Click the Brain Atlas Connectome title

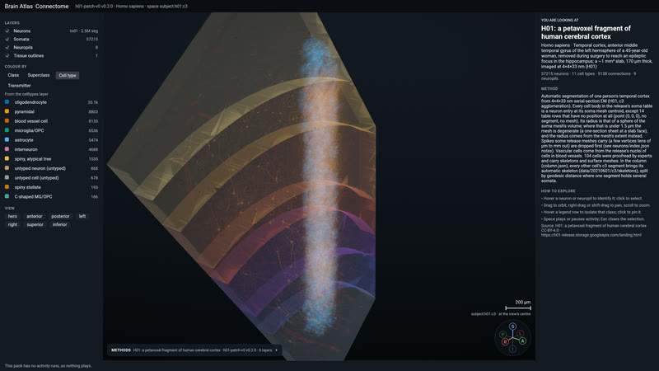pyautogui.click(x=36, y=7)
